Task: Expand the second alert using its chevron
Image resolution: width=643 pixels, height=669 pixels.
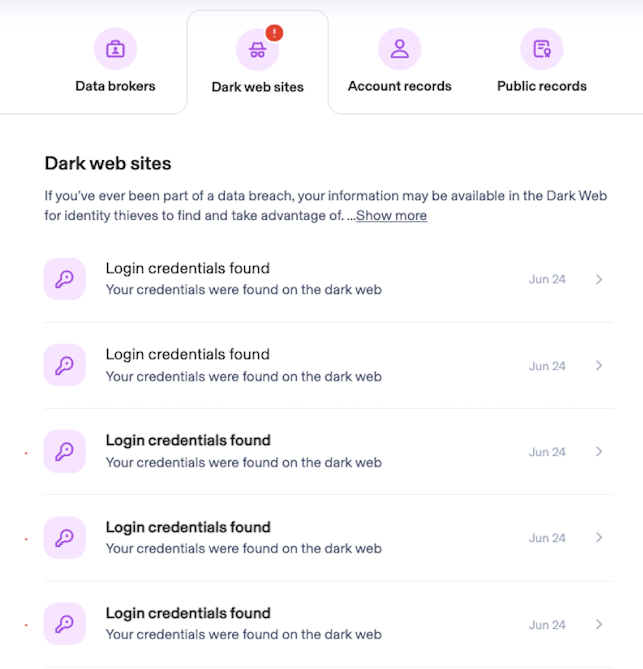Action: (x=599, y=365)
